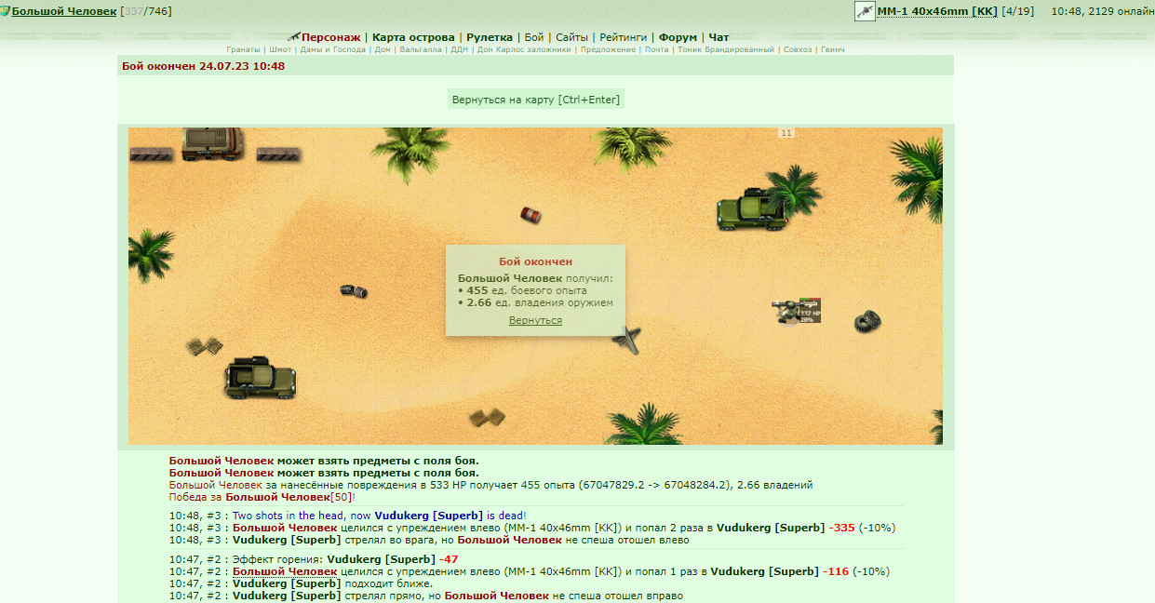
Task: Open the Рейтинги page
Action: coord(624,37)
